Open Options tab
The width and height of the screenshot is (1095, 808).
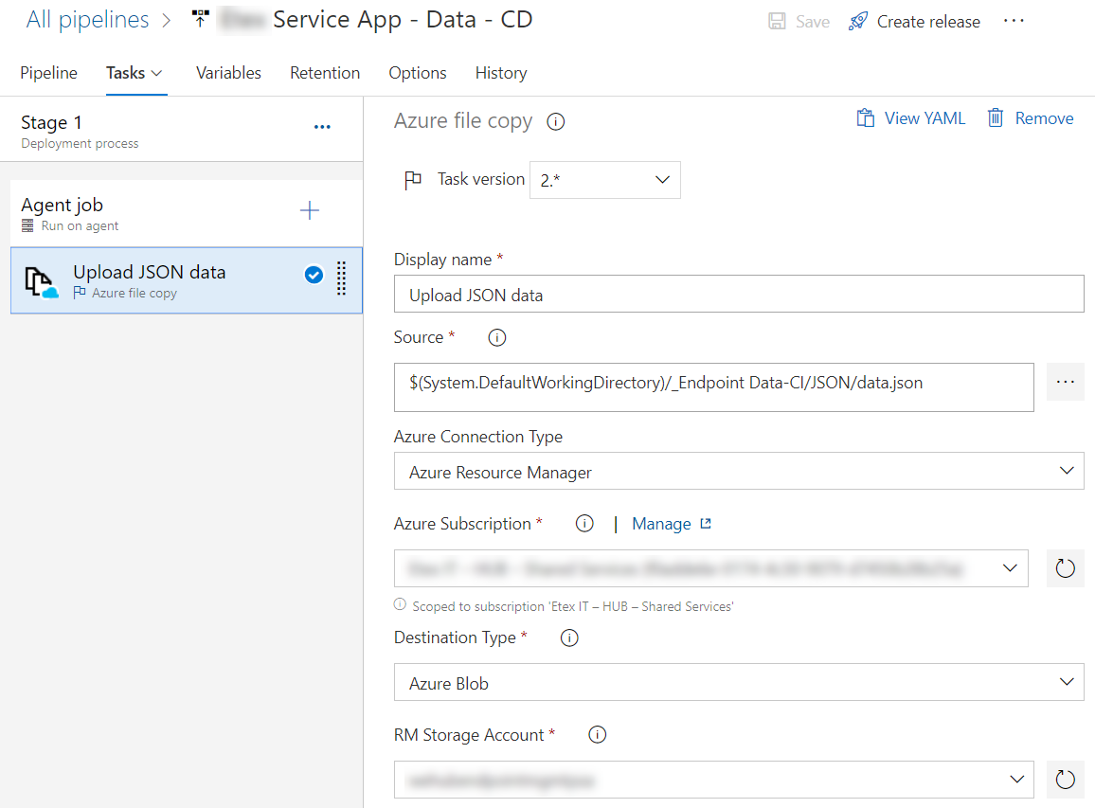(x=418, y=73)
